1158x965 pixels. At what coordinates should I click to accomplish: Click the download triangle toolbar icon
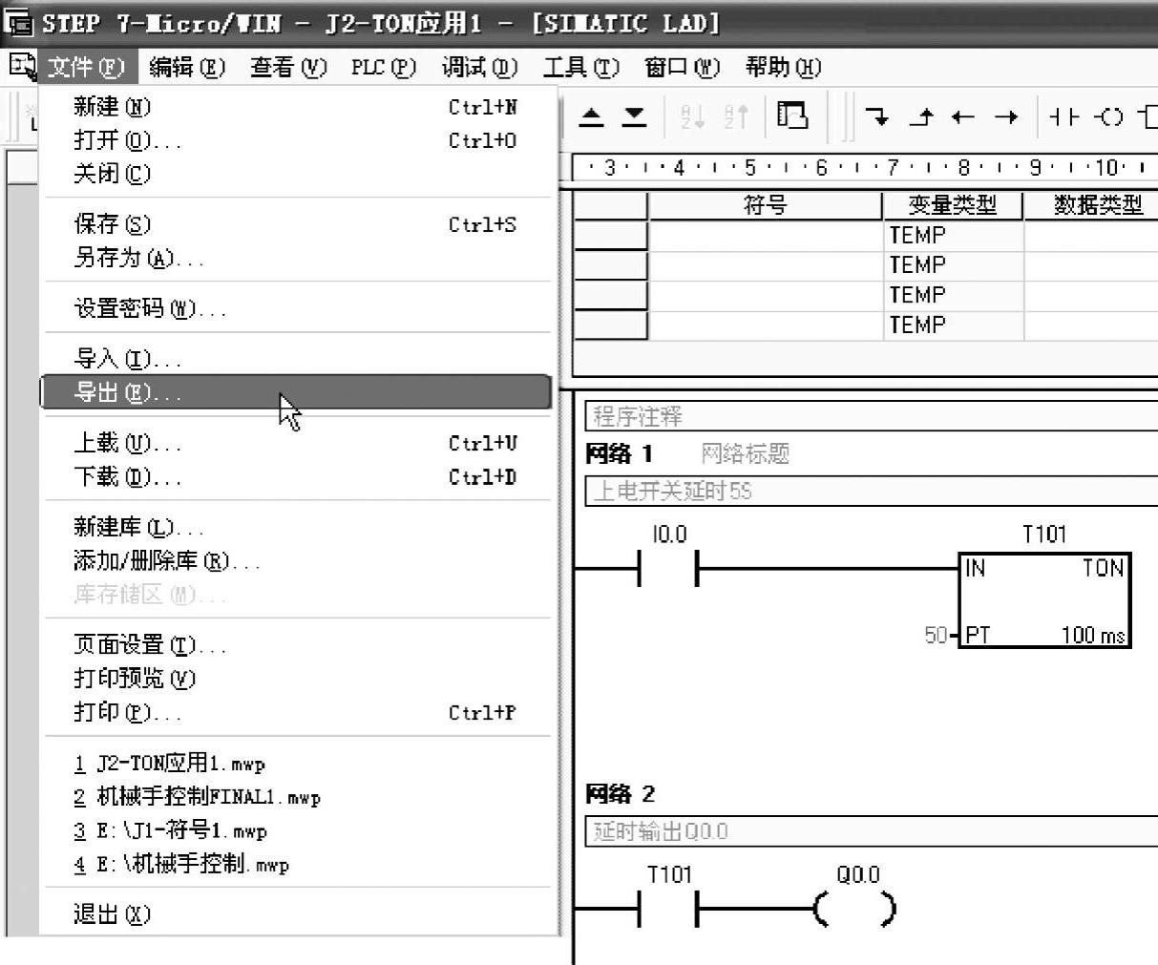pos(634,117)
